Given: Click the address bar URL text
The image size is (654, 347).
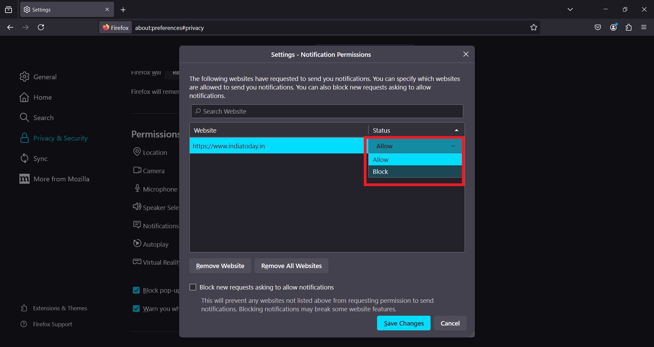Looking at the screenshot, I should (169, 28).
